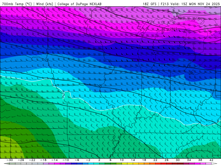Click the "F213 Valid: 15Z MON NOV 24 2025" text
The height and width of the screenshot is (165, 221).
click(x=190, y=4)
